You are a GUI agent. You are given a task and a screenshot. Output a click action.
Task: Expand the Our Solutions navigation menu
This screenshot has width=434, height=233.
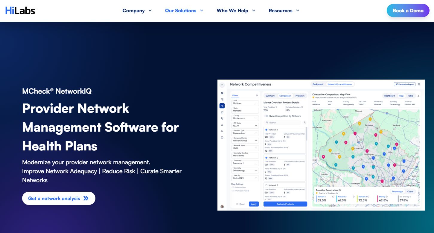[184, 10]
